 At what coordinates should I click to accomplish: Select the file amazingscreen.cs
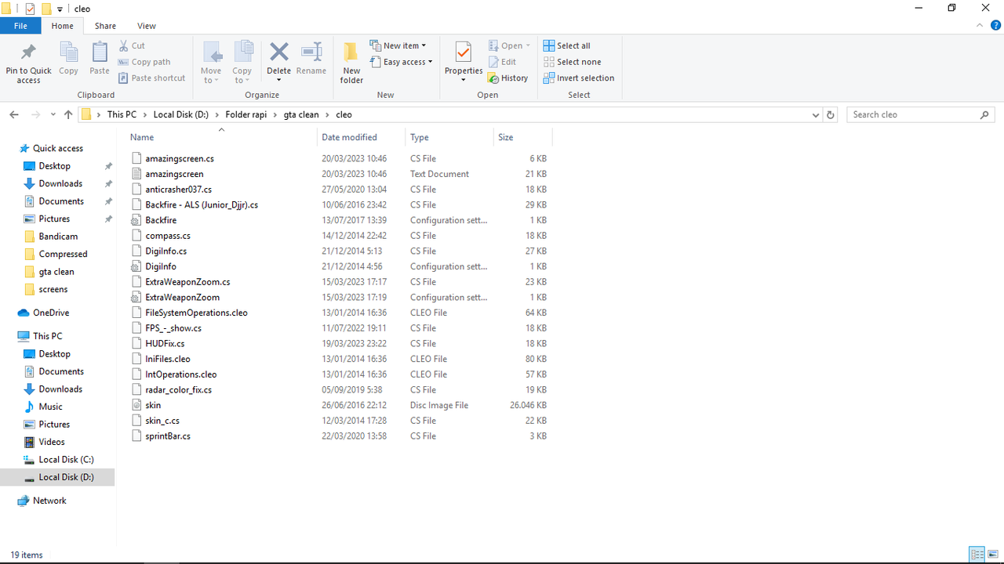click(x=179, y=158)
